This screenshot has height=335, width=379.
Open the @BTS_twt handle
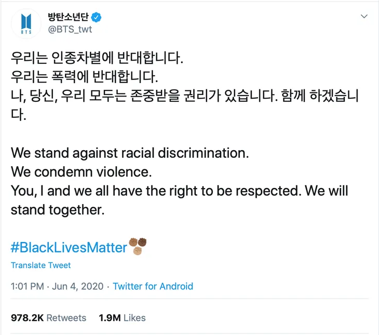70,29
